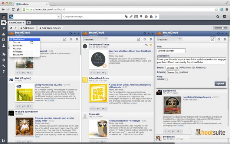230x144 pixels.
Task: Open the Tools wrench icon in sidebar
Action: pyautogui.click(x=3, y=66)
